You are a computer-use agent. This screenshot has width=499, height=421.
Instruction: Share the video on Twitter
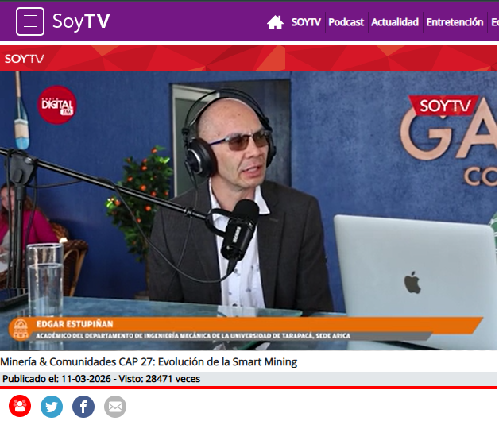click(52, 407)
